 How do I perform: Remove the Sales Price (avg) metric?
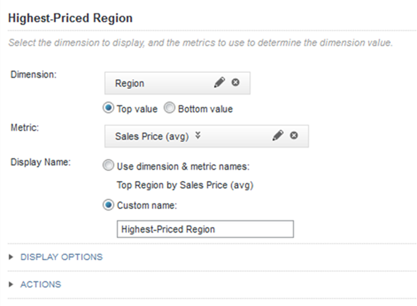[x=294, y=136]
